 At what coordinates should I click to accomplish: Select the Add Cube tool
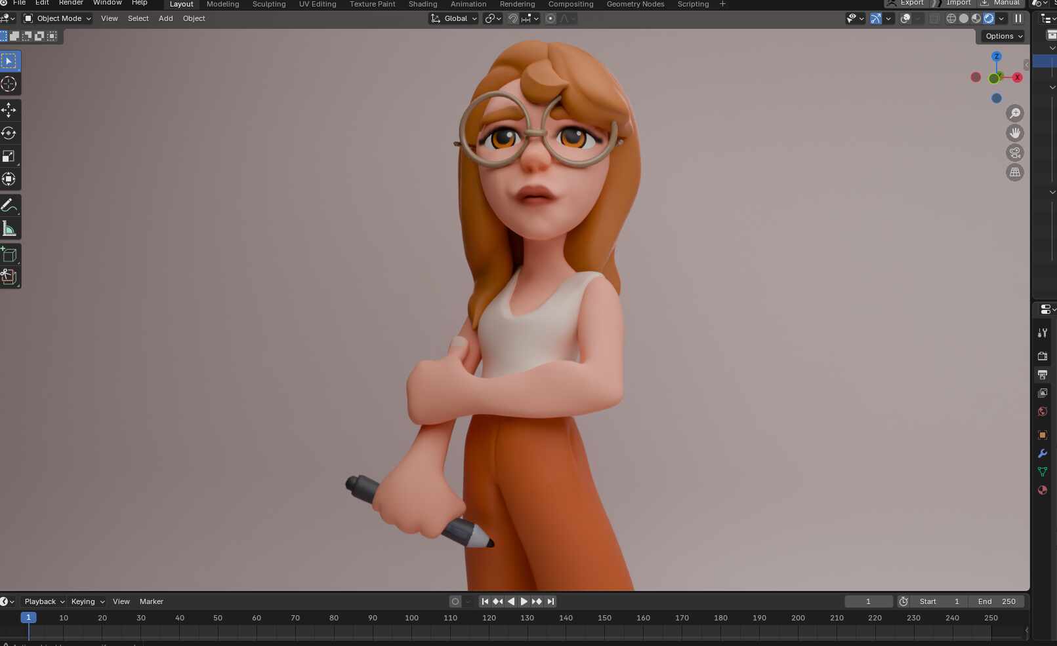[9, 254]
